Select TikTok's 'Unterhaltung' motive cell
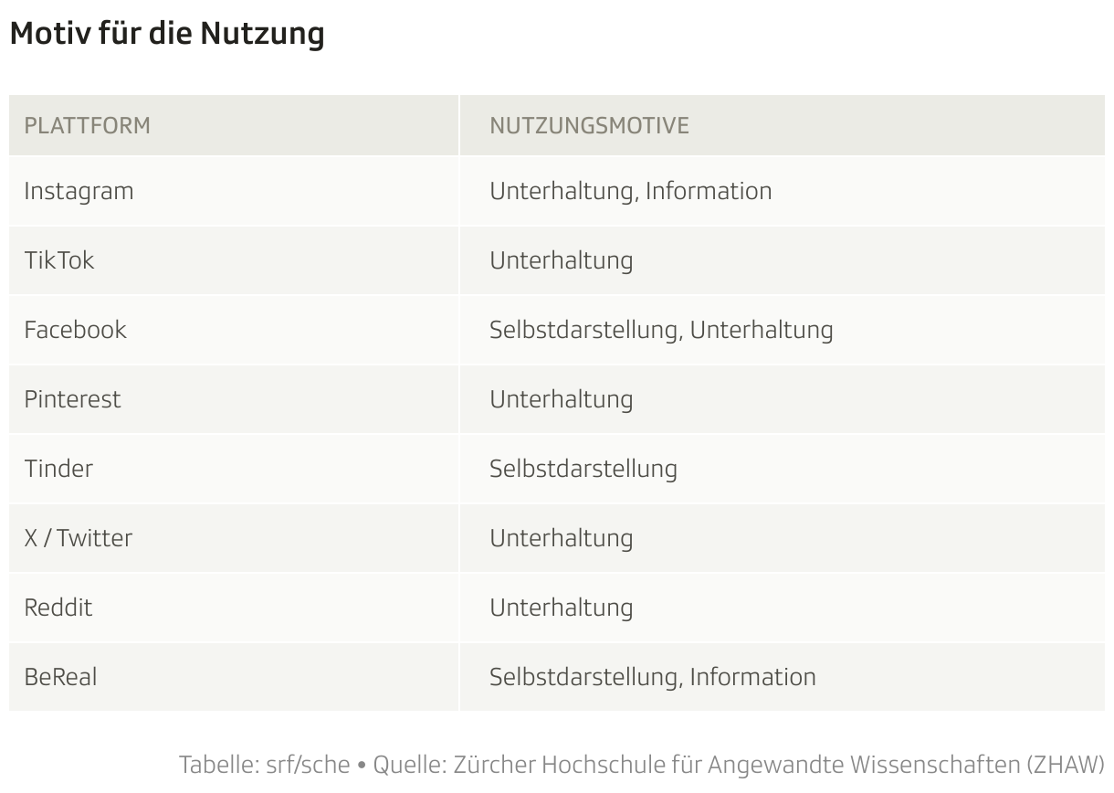This screenshot has width=1114, height=793. (x=783, y=260)
